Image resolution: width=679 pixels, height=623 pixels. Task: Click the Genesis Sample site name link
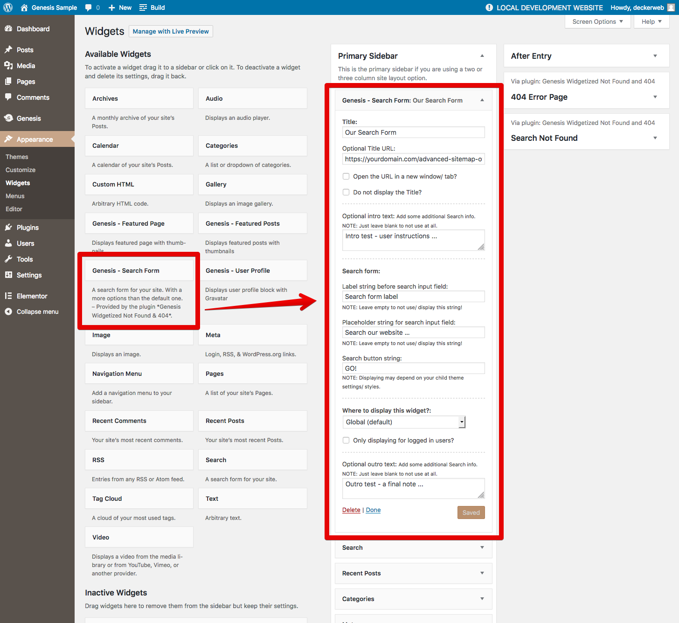[54, 7]
